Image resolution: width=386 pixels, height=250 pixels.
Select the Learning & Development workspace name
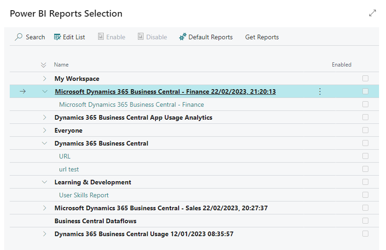93,182
